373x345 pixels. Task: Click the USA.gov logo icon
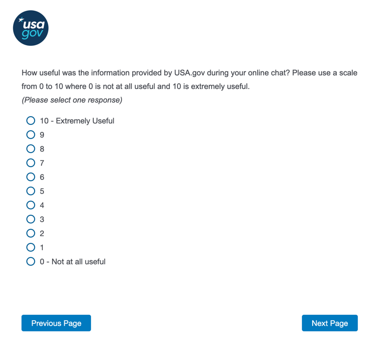(31, 28)
